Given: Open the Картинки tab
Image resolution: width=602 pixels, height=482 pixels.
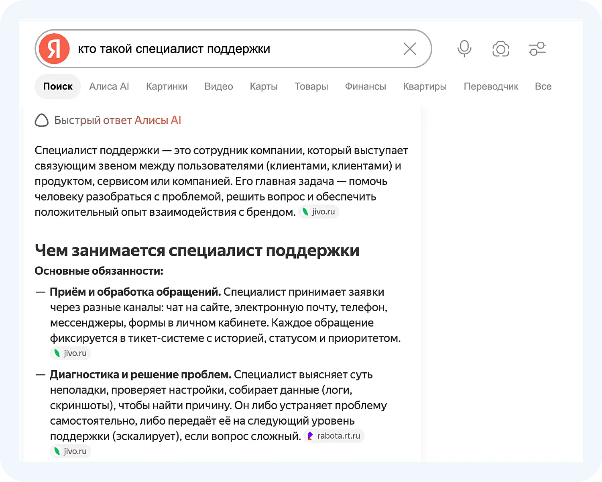Looking at the screenshot, I should pyautogui.click(x=167, y=86).
